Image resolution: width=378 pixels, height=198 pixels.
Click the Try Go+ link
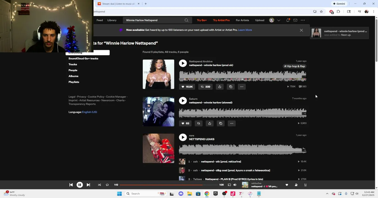pos(202,20)
